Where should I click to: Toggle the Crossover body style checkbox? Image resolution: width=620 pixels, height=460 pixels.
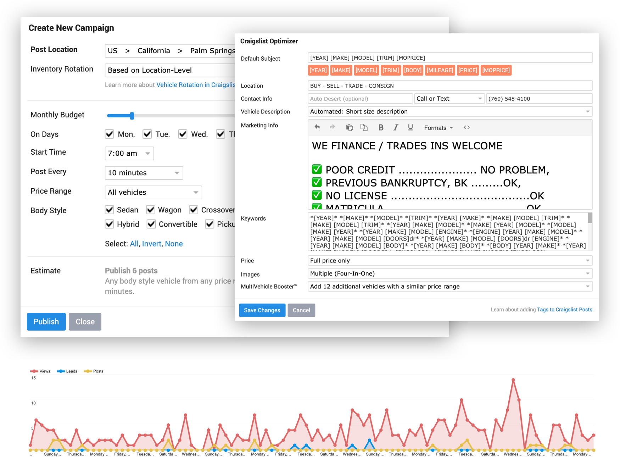coord(194,210)
